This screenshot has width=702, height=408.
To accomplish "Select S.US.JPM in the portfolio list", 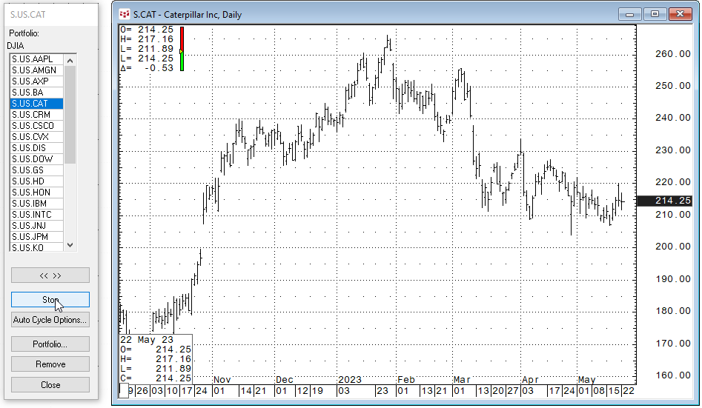I will pos(36,237).
